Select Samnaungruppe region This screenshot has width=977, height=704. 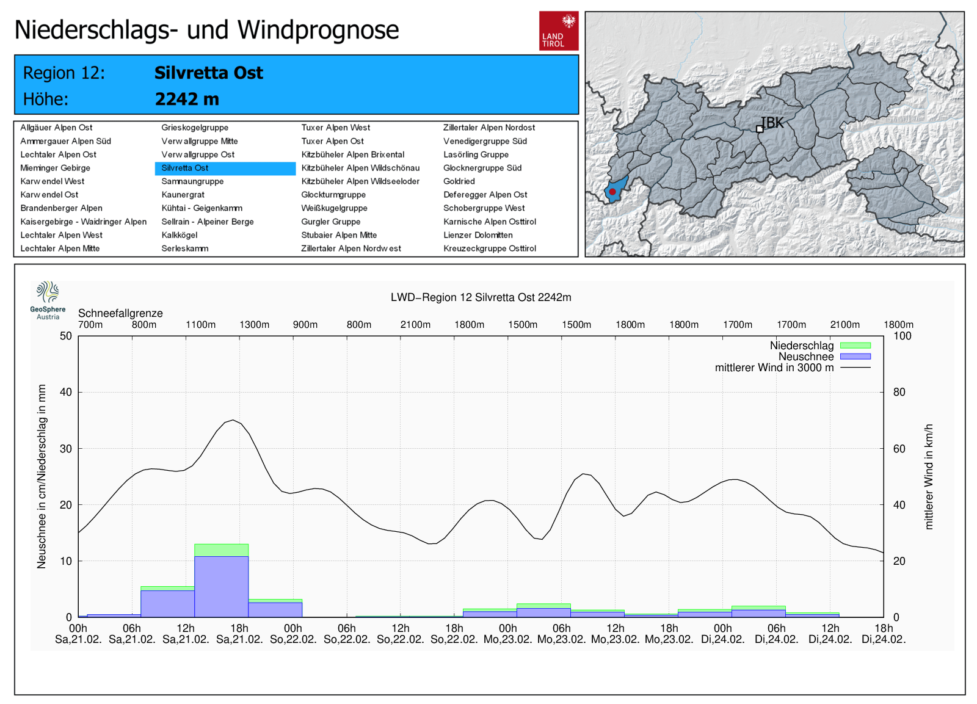point(192,181)
